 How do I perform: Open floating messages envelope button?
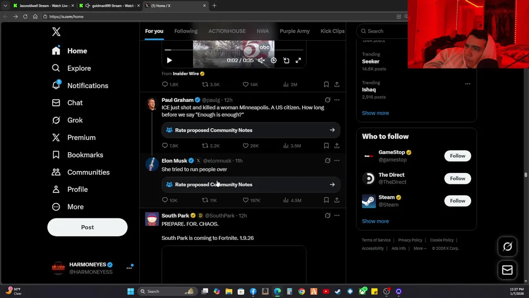coord(507,270)
